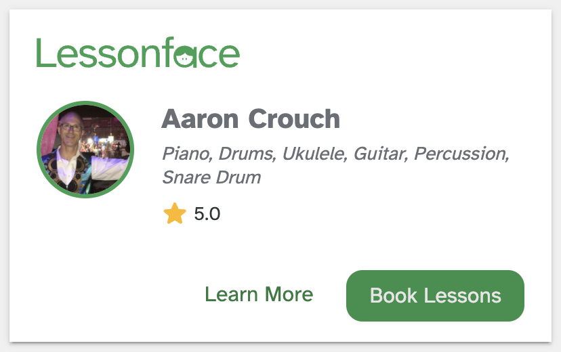
Task: Open Aaron Crouch's profile photo
Action: point(85,150)
